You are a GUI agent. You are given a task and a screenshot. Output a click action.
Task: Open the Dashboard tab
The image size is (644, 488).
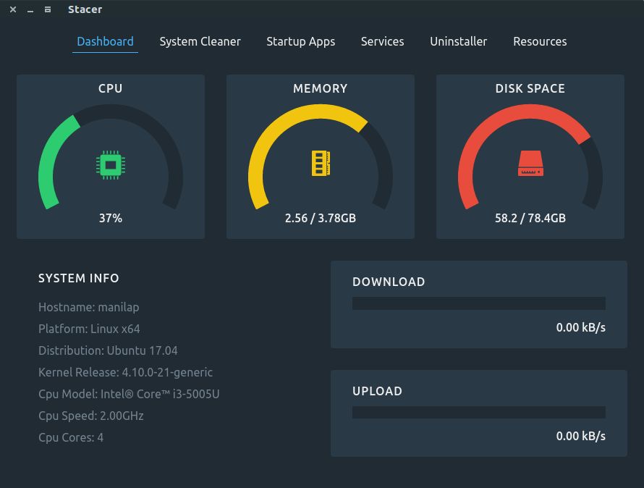pos(105,41)
